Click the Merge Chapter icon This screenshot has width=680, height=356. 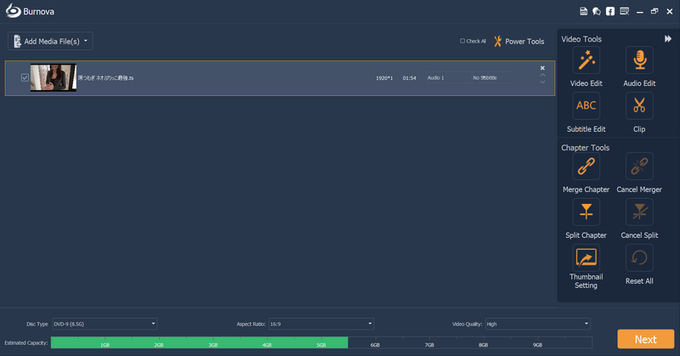(586, 167)
